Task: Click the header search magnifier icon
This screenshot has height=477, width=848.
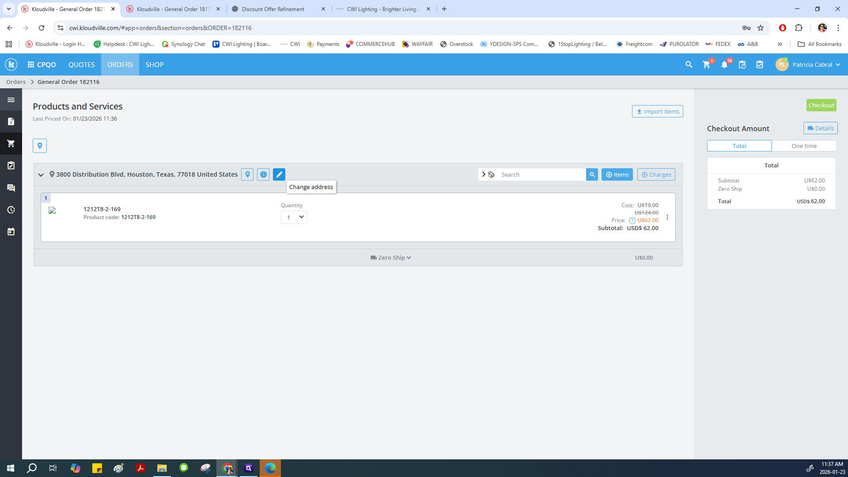Action: point(689,64)
